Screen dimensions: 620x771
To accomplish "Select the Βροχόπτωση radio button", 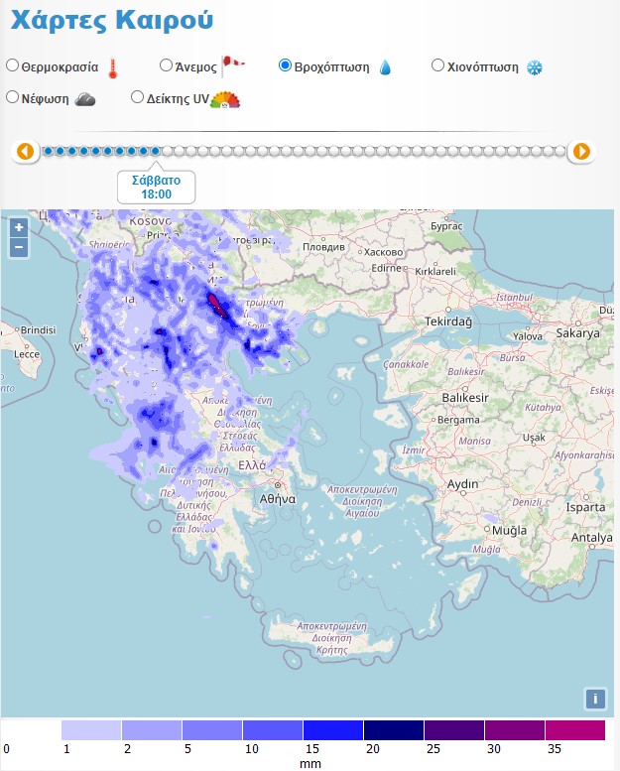I will pos(285,65).
